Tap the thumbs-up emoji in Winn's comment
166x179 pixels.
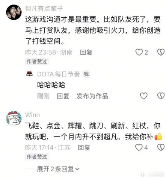pos(158,136)
